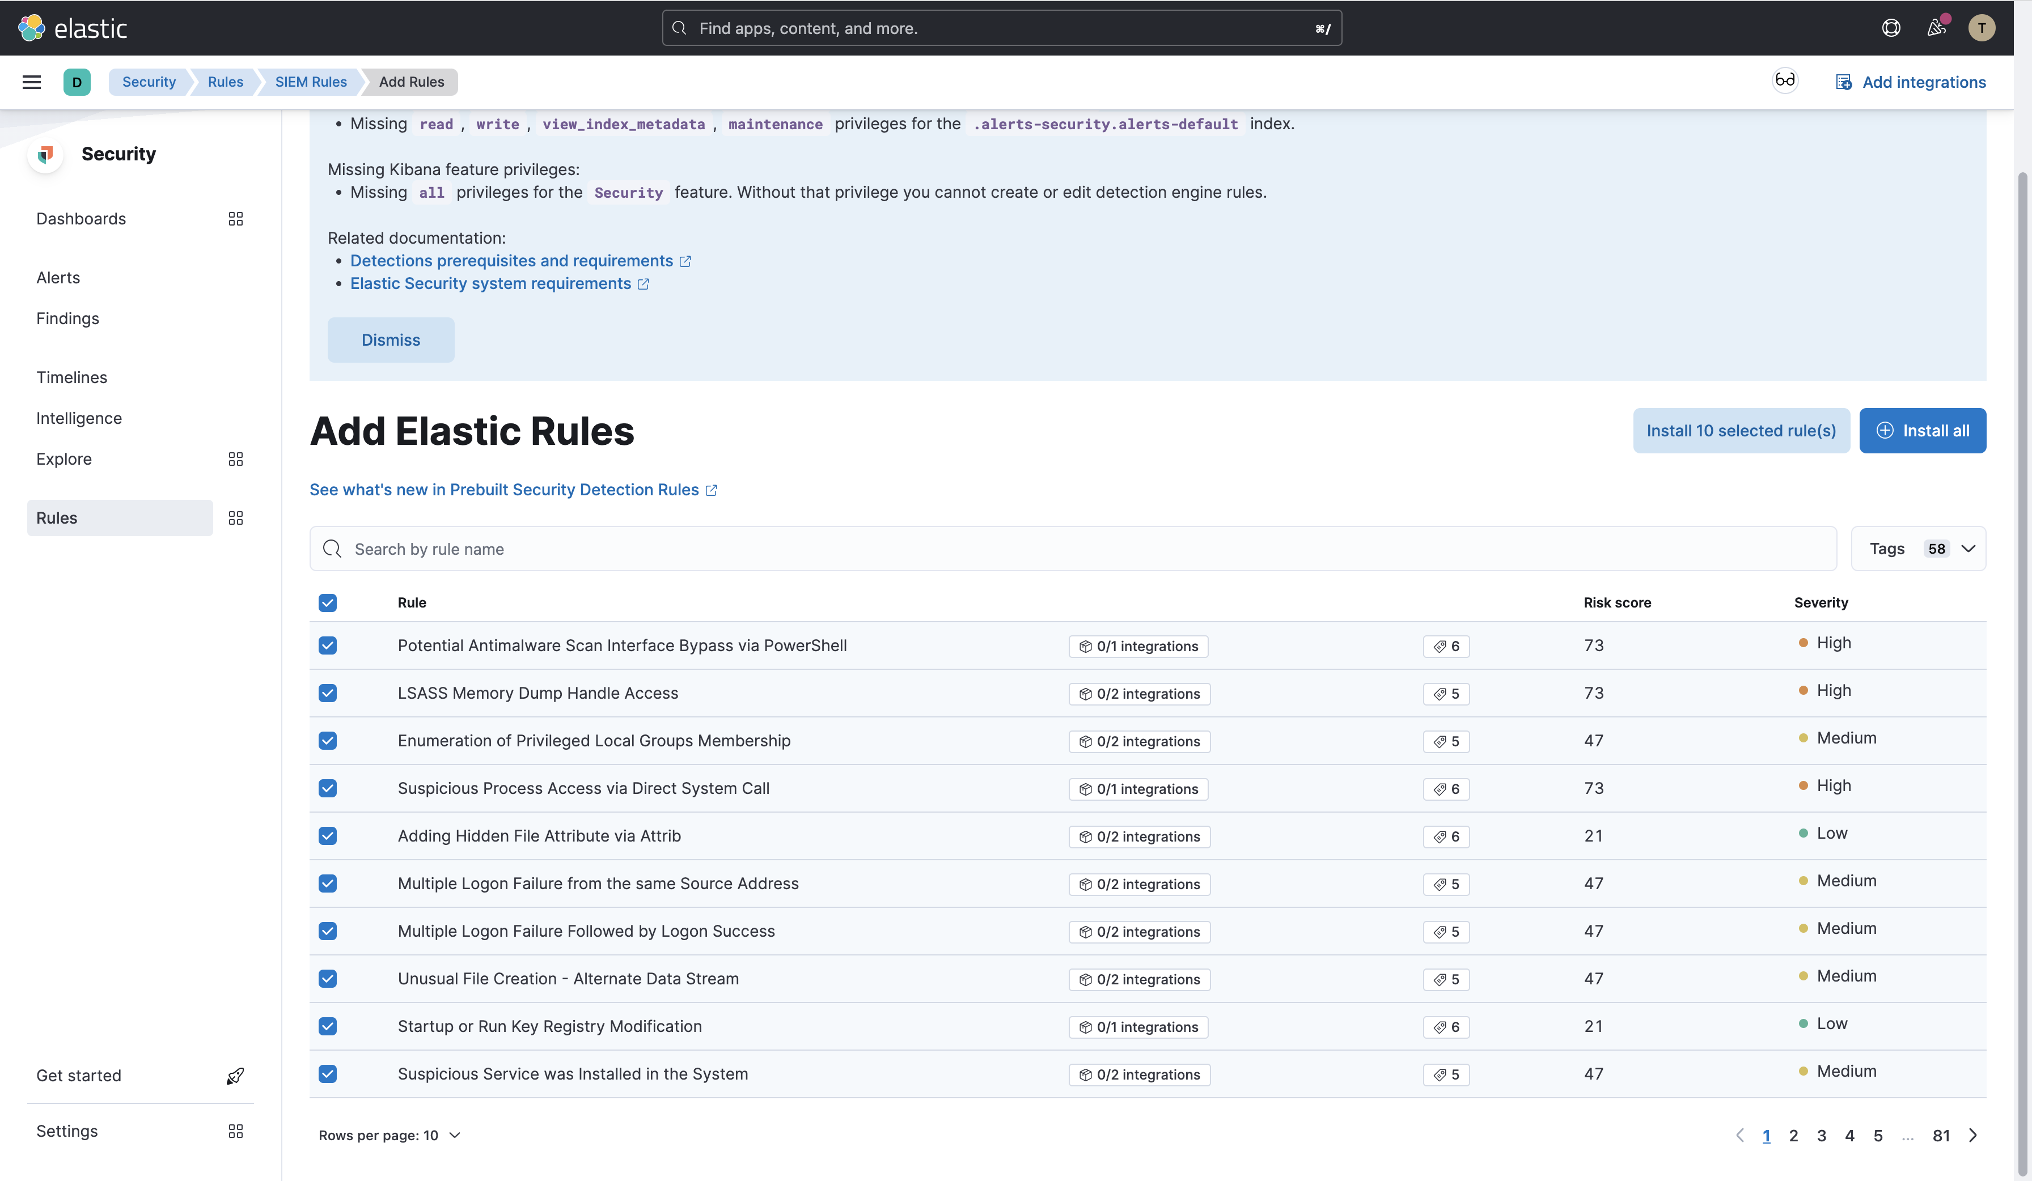Click the glasses AI assistant icon
The image size is (2032, 1181).
pyautogui.click(x=1784, y=80)
